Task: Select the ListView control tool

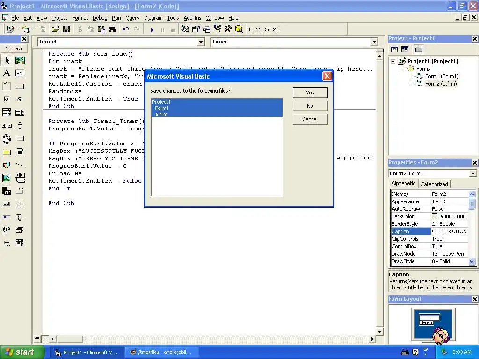Action: pyautogui.click(x=7, y=230)
